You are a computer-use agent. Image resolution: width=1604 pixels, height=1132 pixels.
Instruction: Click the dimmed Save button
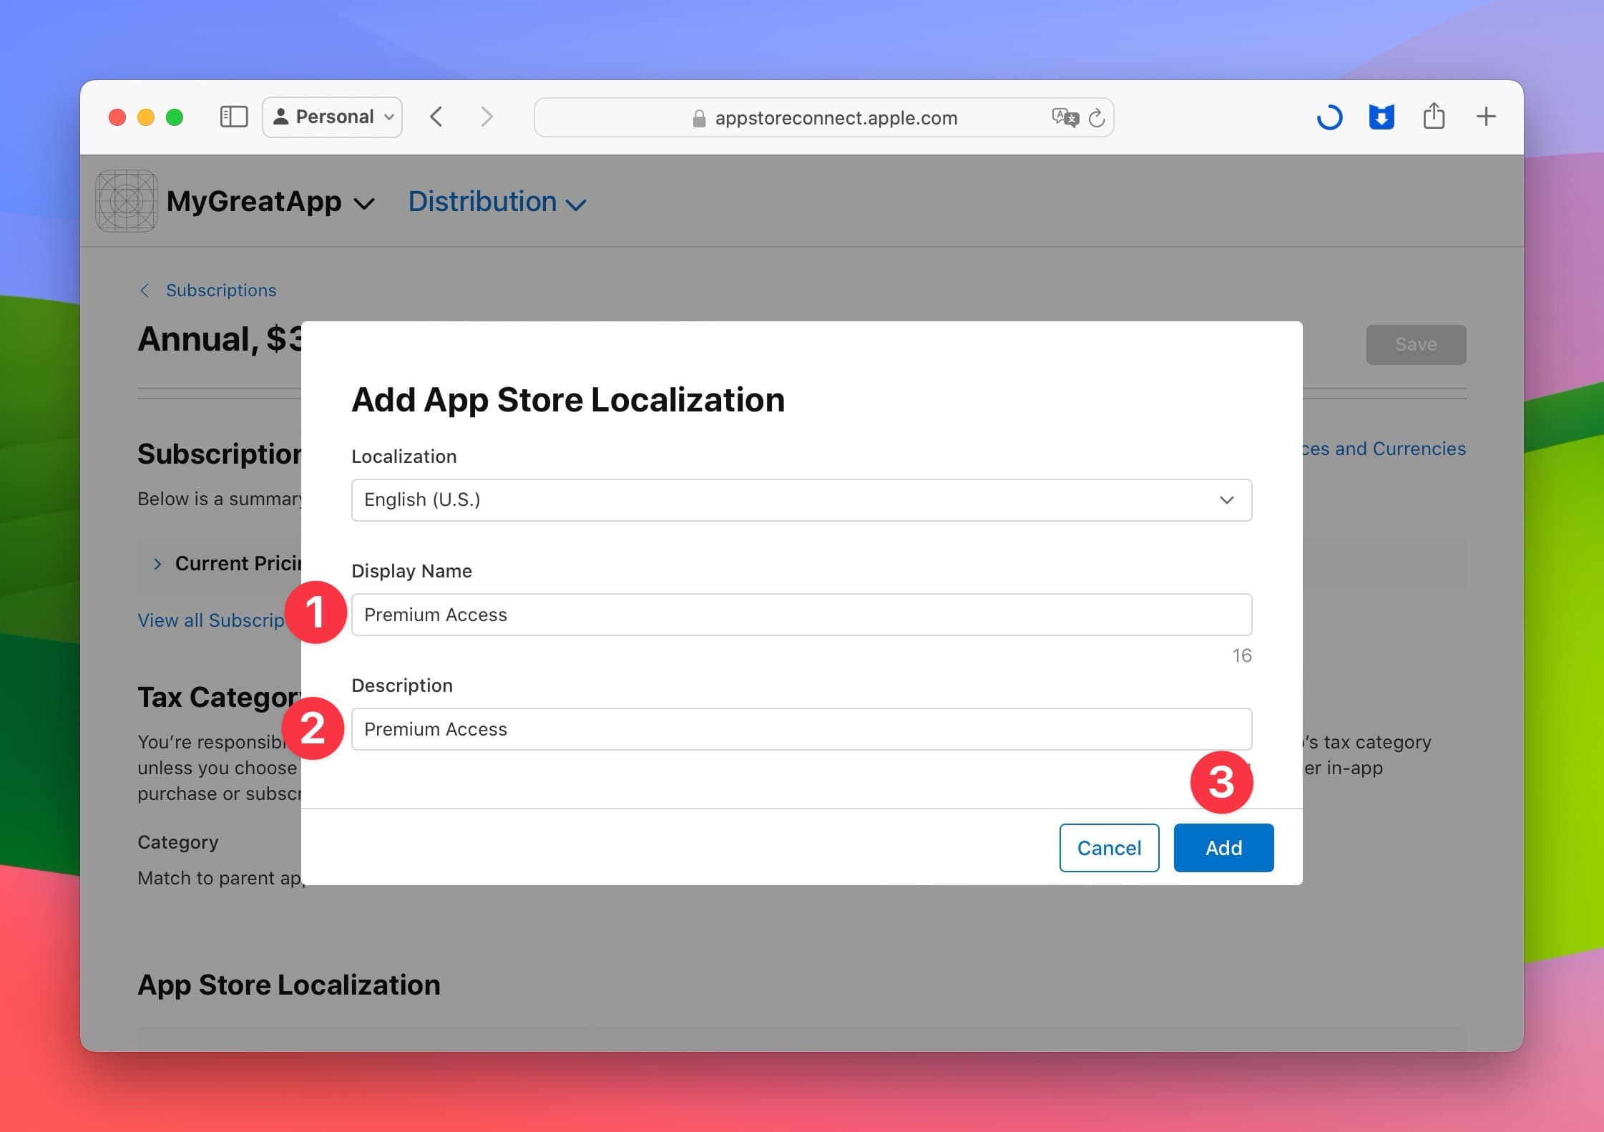[1416, 345]
